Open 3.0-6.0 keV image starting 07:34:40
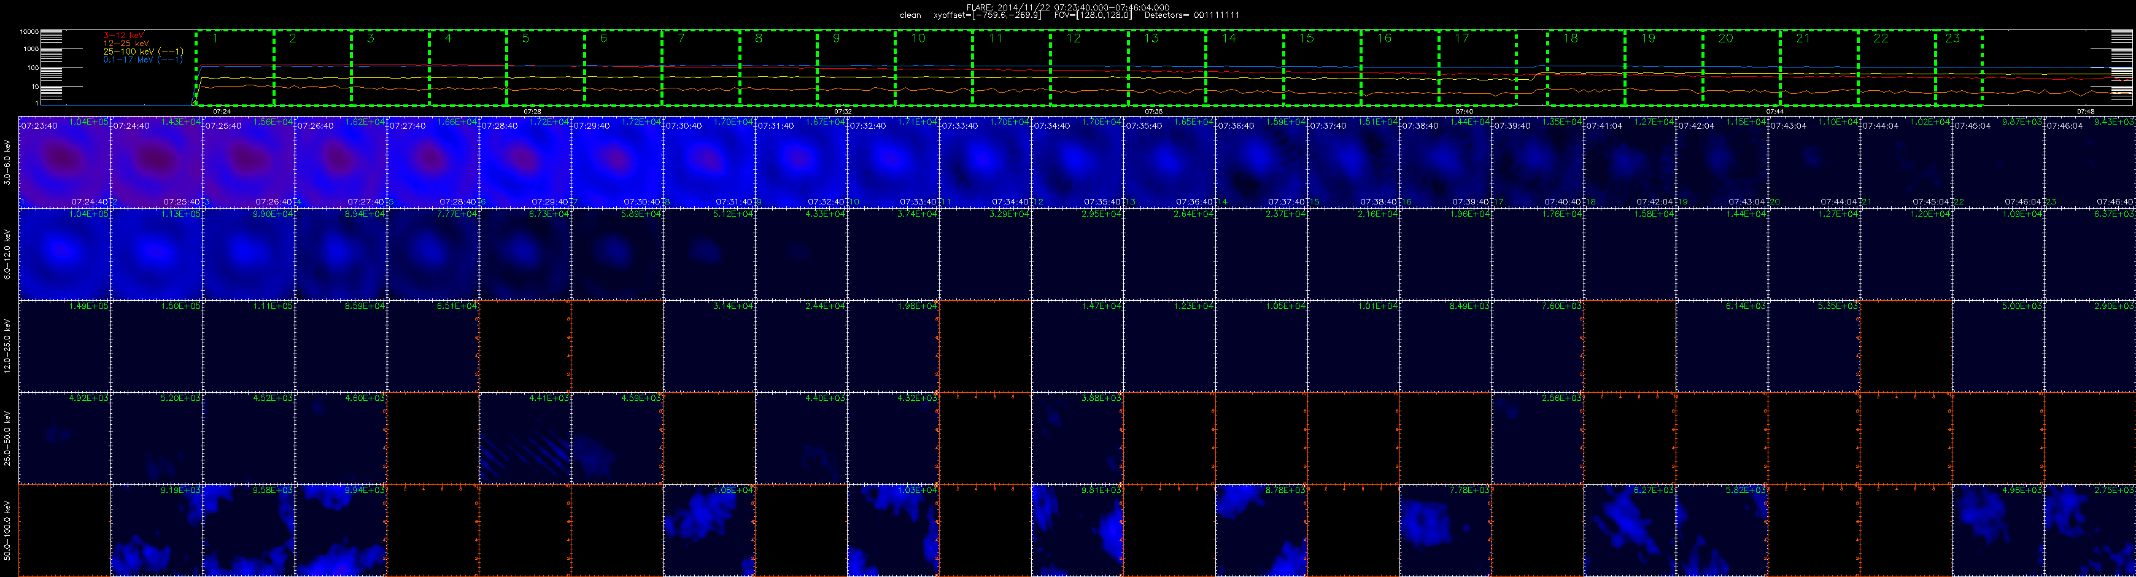Viewport: 2136px width, 577px height. click(x=1077, y=161)
